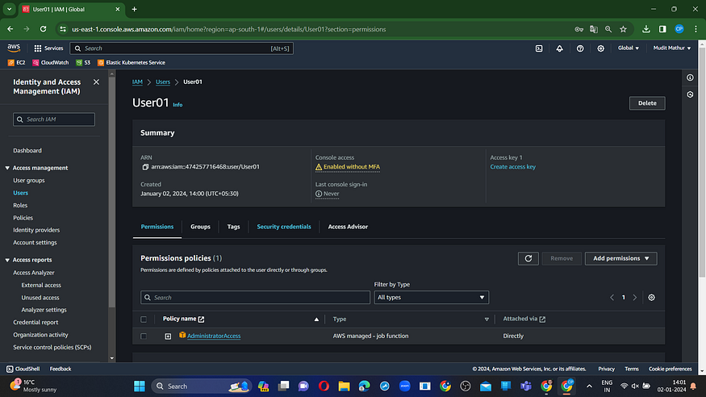Sort policies by Policy name arrow
The width and height of the screenshot is (706, 397).
[316, 319]
